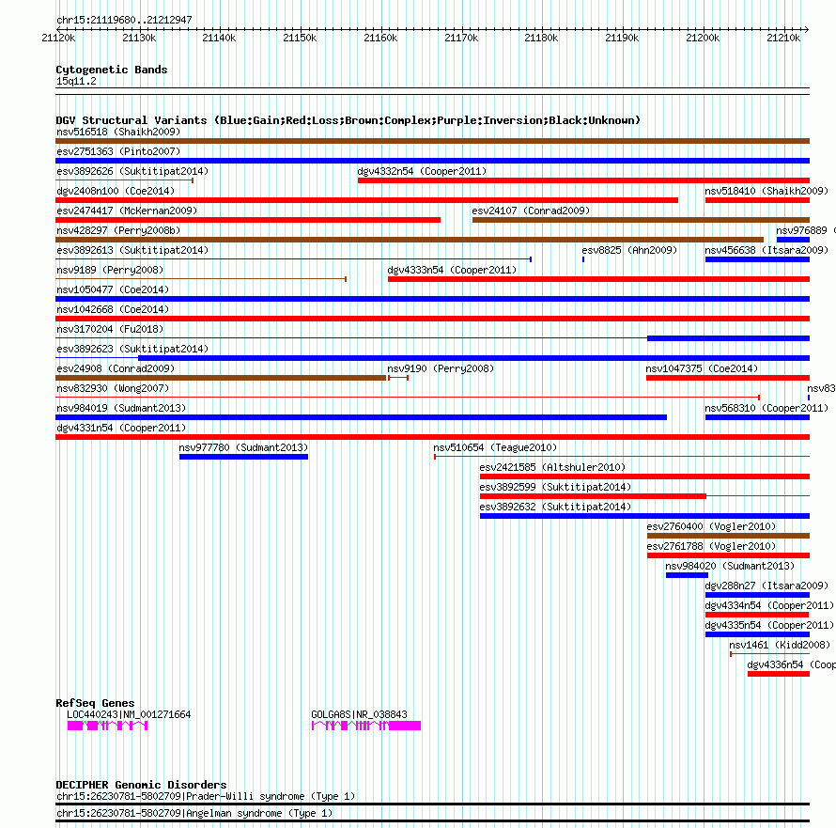
Task: Click the esv3892623 (Suktitipat2014) label
Action: coord(132,349)
